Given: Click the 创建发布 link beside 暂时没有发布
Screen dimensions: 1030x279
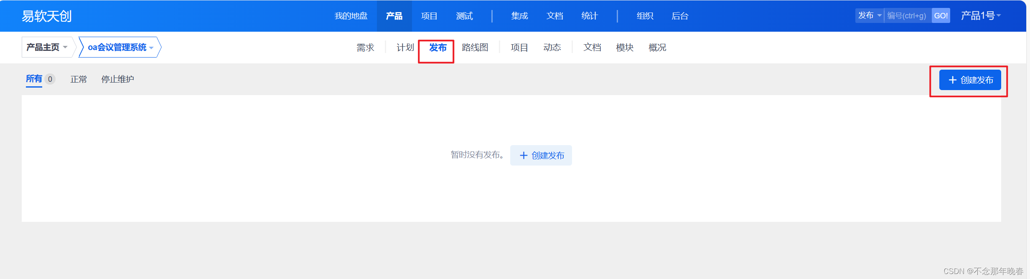Looking at the screenshot, I should (541, 156).
